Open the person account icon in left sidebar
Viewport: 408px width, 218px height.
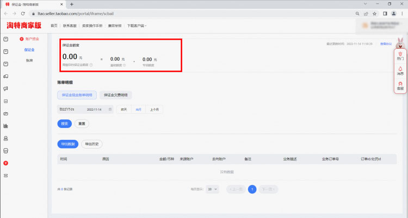[6, 138]
